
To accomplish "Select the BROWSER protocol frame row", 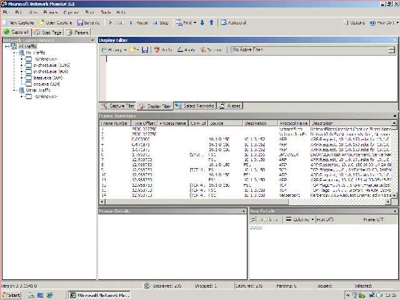I will pyautogui.click(x=246, y=154).
